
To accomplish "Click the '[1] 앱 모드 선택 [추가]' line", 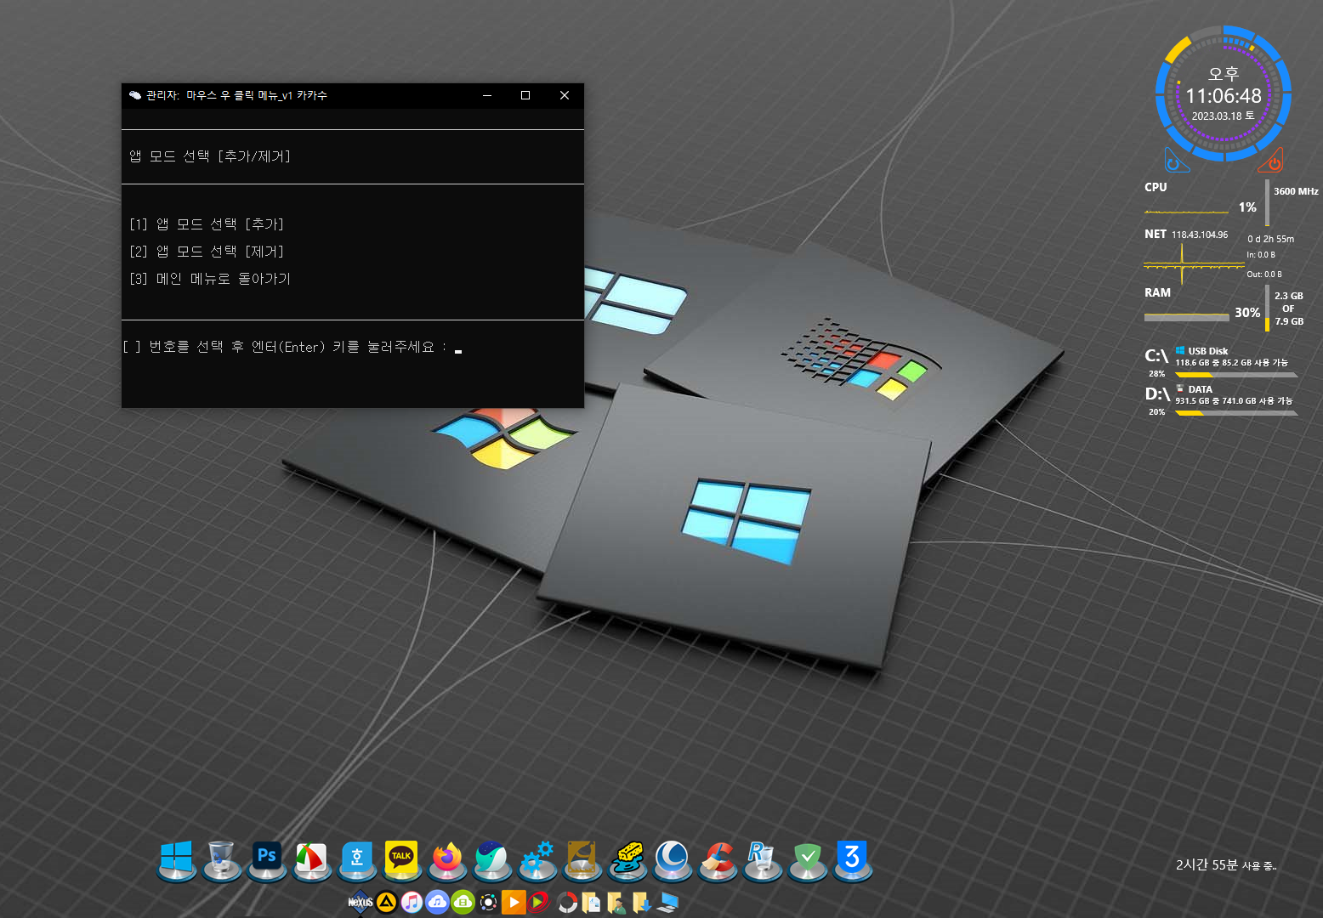I will (x=207, y=224).
